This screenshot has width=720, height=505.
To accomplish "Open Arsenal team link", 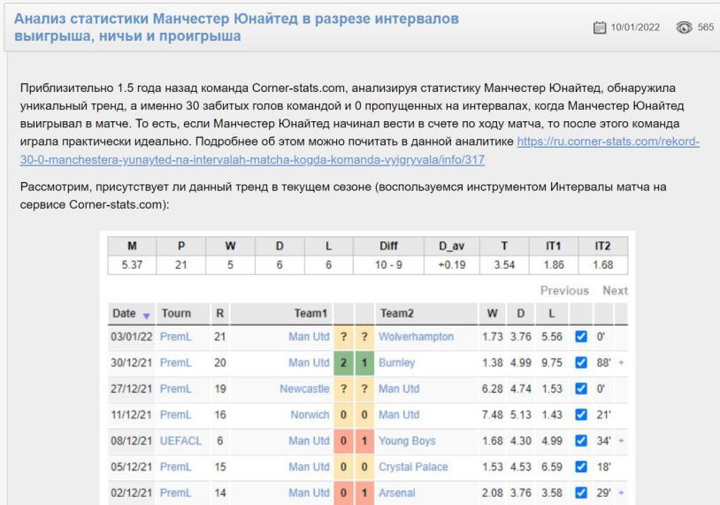I will point(397,493).
